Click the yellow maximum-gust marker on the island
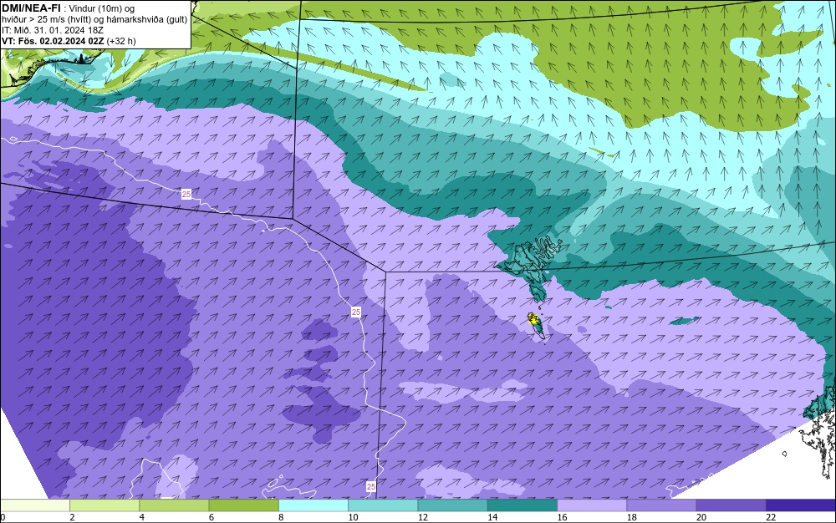Image resolution: width=836 pixels, height=523 pixels. point(532,319)
